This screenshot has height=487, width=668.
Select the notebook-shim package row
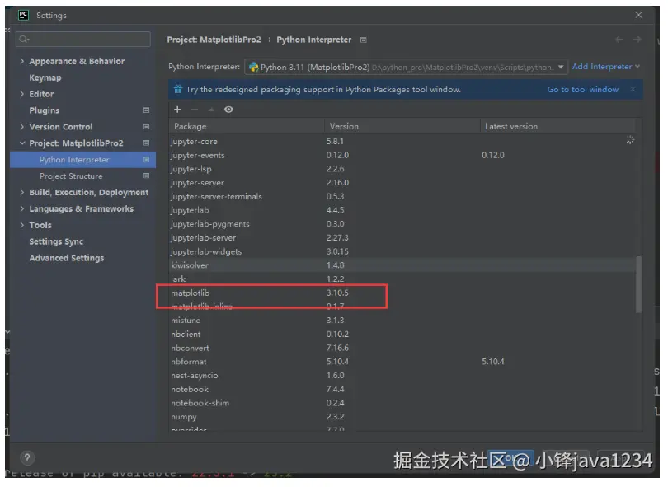click(x=402, y=403)
